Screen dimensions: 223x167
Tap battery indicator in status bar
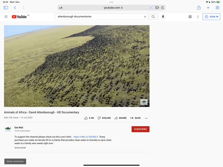[218, 2]
